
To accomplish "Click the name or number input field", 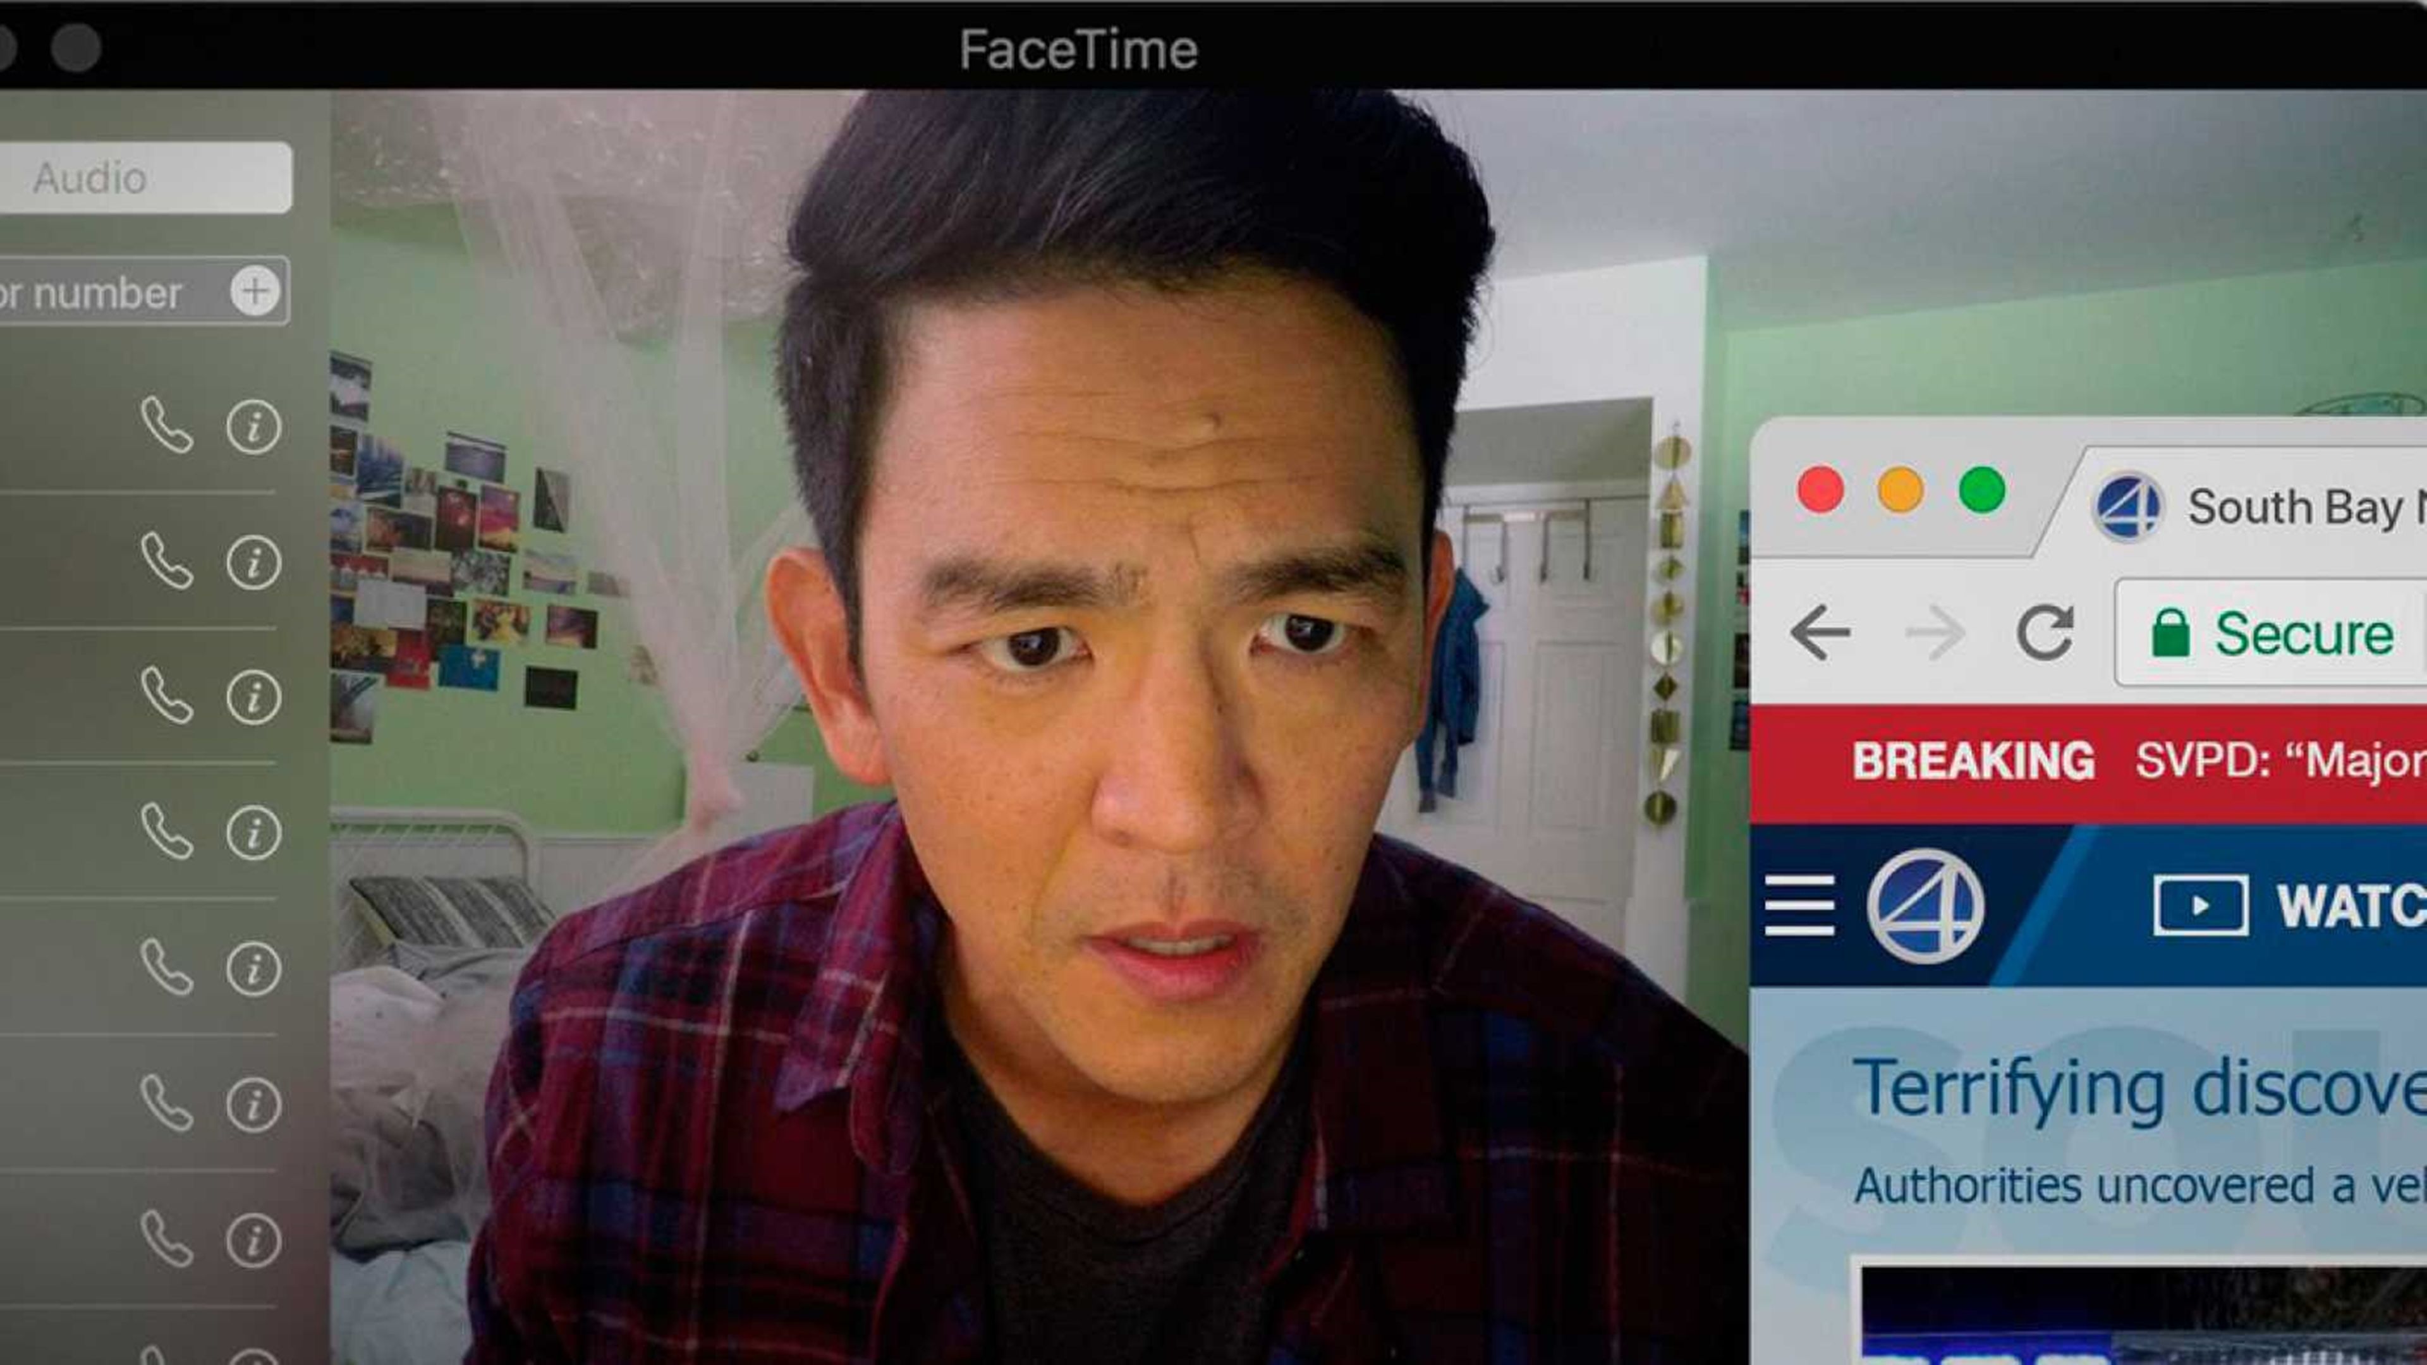I will (x=104, y=293).
